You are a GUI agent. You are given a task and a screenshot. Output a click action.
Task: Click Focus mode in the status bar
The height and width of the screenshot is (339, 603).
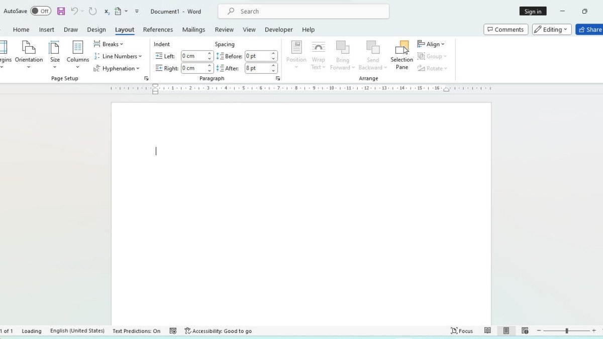461,330
